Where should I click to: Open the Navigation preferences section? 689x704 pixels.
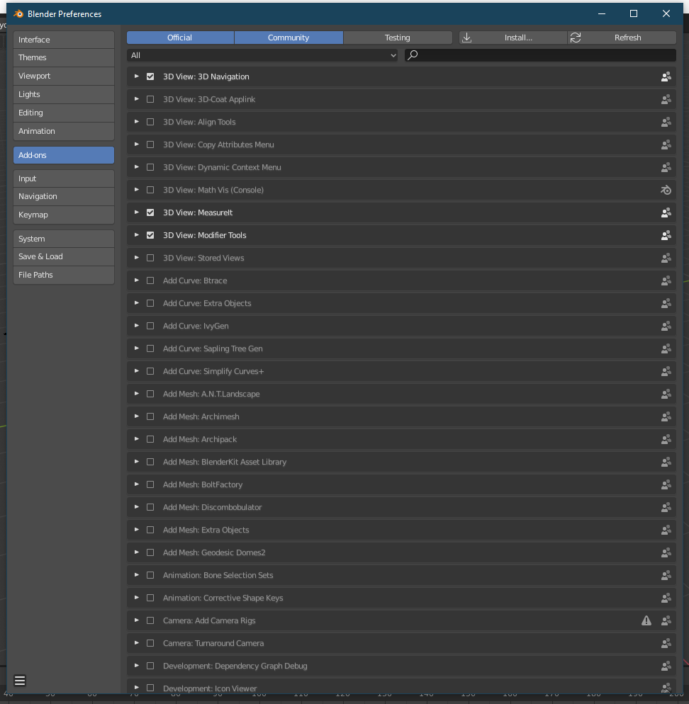[x=64, y=196]
